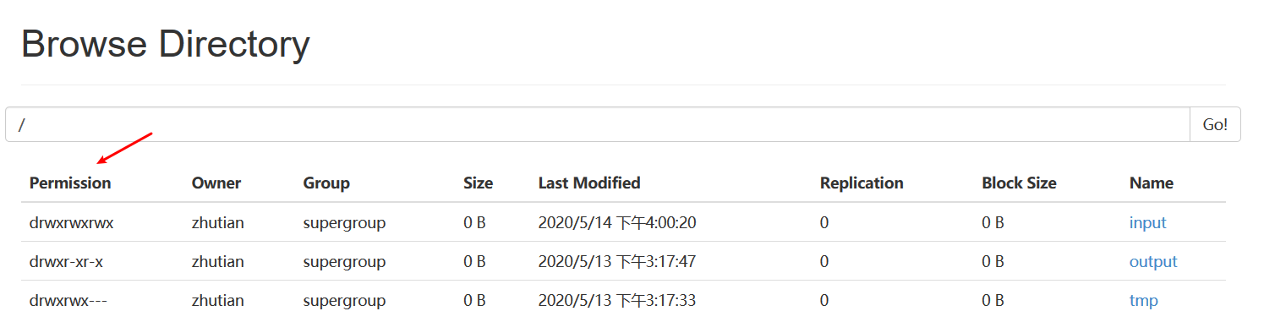
Task: Click the Permission column header
Action: click(x=70, y=183)
